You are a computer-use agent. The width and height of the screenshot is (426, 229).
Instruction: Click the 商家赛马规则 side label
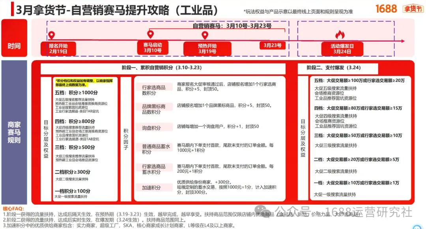click(14, 132)
